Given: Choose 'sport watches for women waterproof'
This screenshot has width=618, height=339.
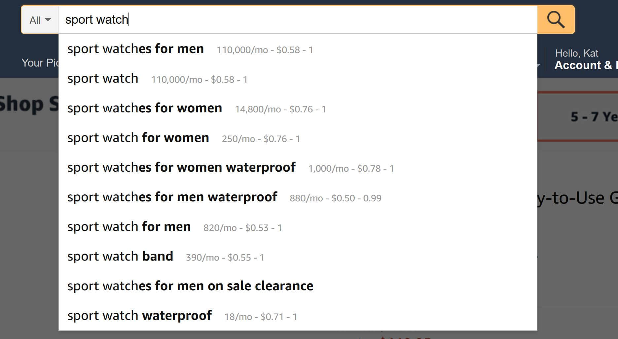Looking at the screenshot, I should click(x=298, y=167).
